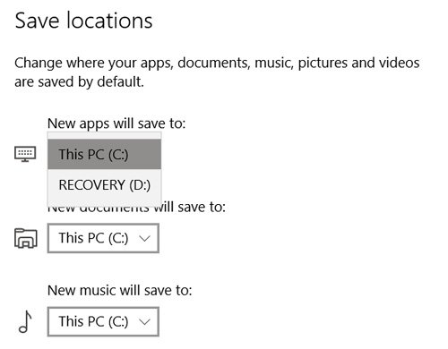Open the new music save location dropdown
448x349 pixels.
103,321
